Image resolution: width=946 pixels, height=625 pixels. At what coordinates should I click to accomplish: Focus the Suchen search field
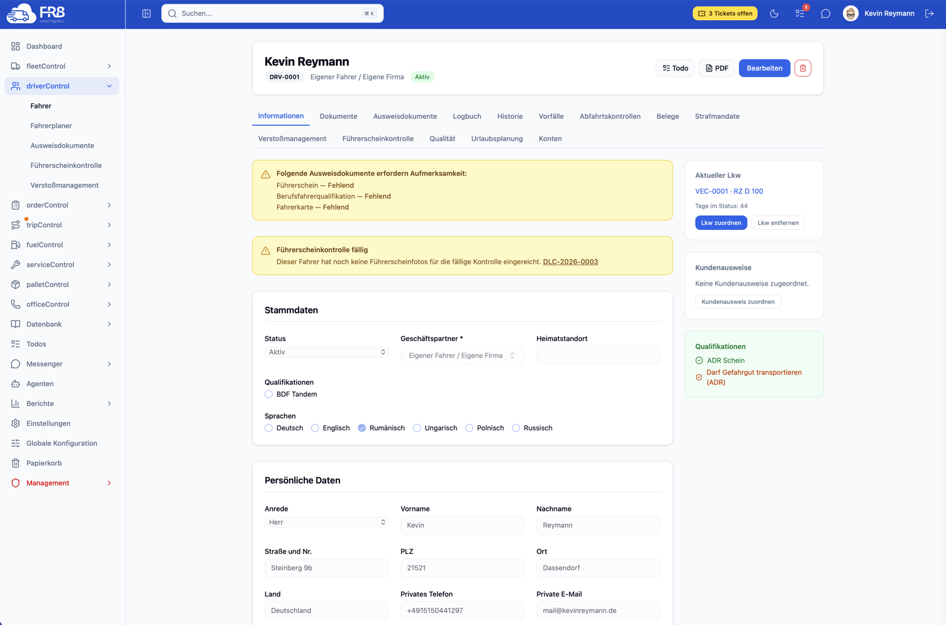(273, 14)
